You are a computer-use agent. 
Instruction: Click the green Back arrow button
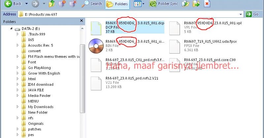point(8,4)
